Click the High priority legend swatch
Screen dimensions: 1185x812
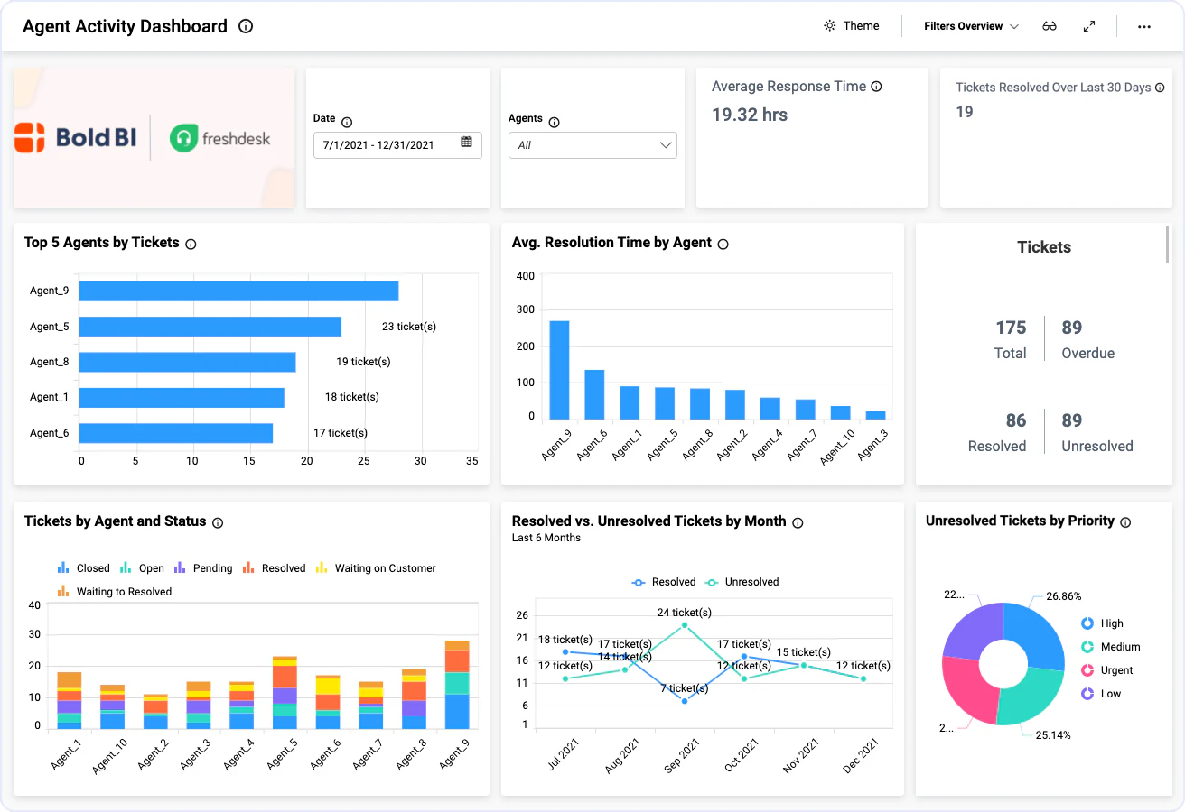click(1087, 623)
